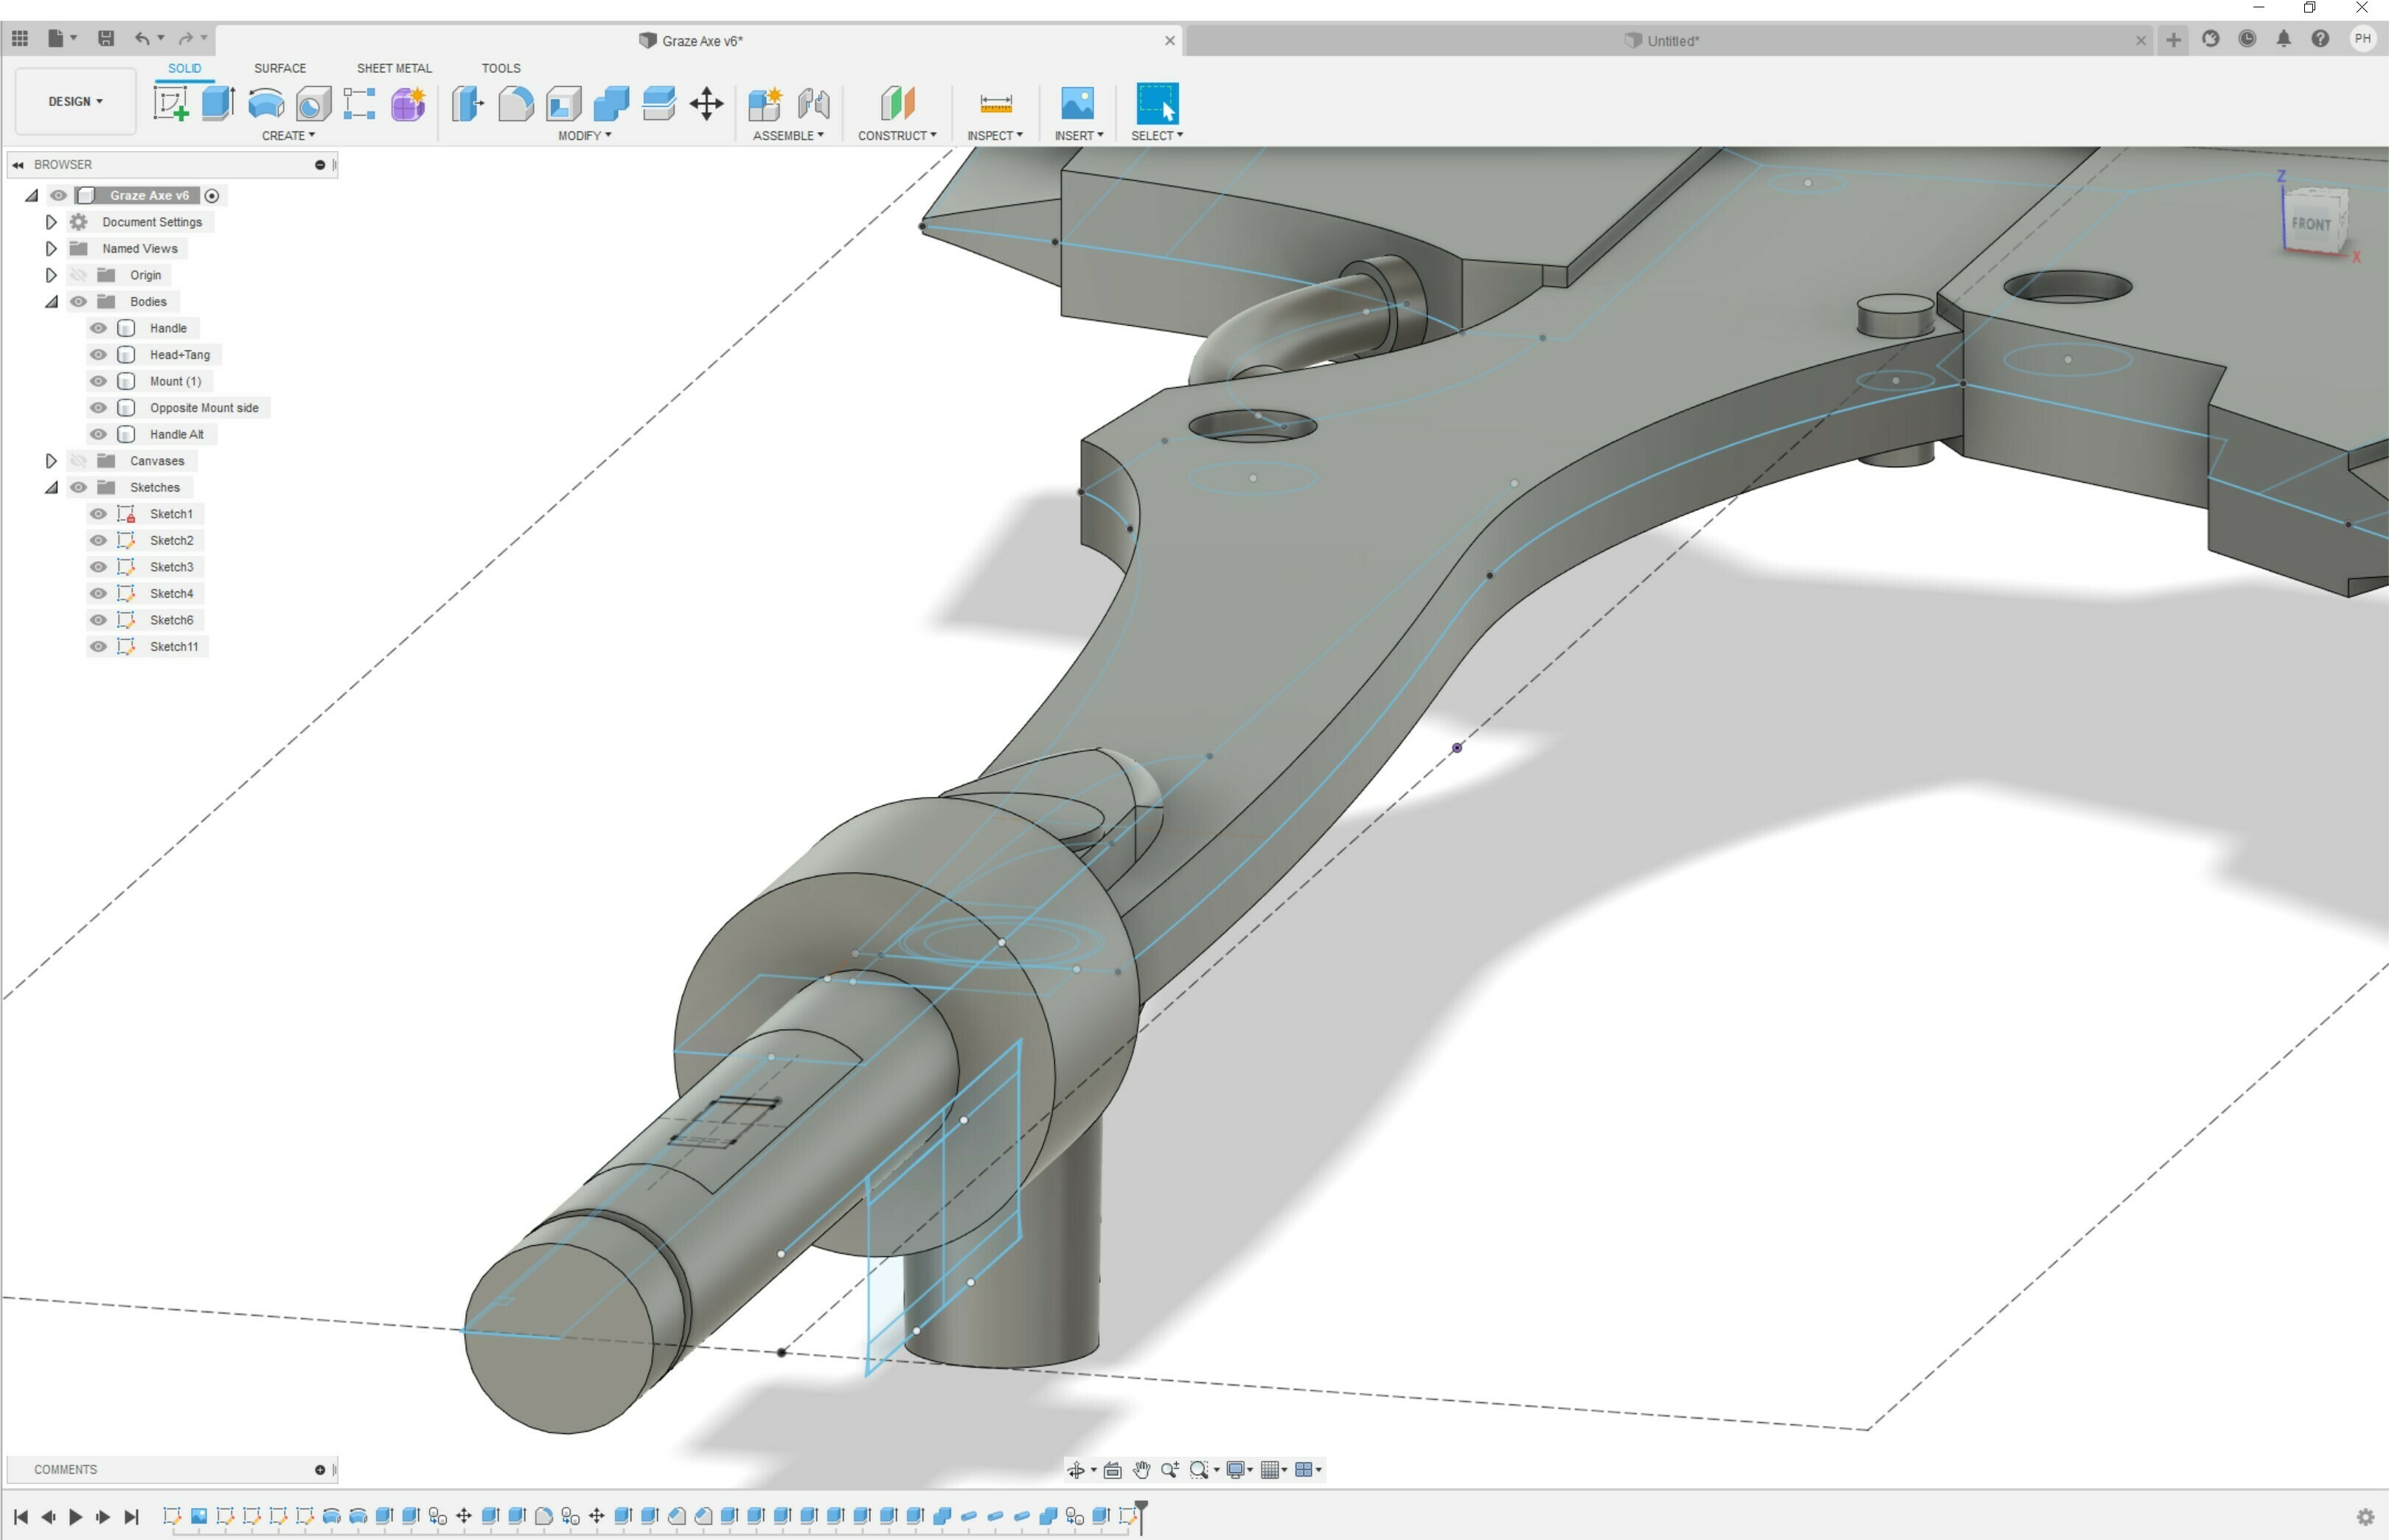Collapse the Sketches folder
This screenshot has height=1540, width=2389.
[51, 488]
